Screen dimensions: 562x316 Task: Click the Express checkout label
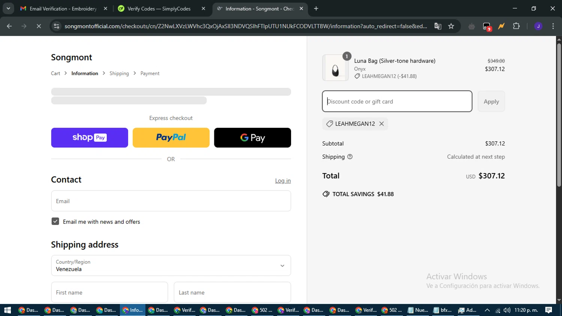coord(171,118)
